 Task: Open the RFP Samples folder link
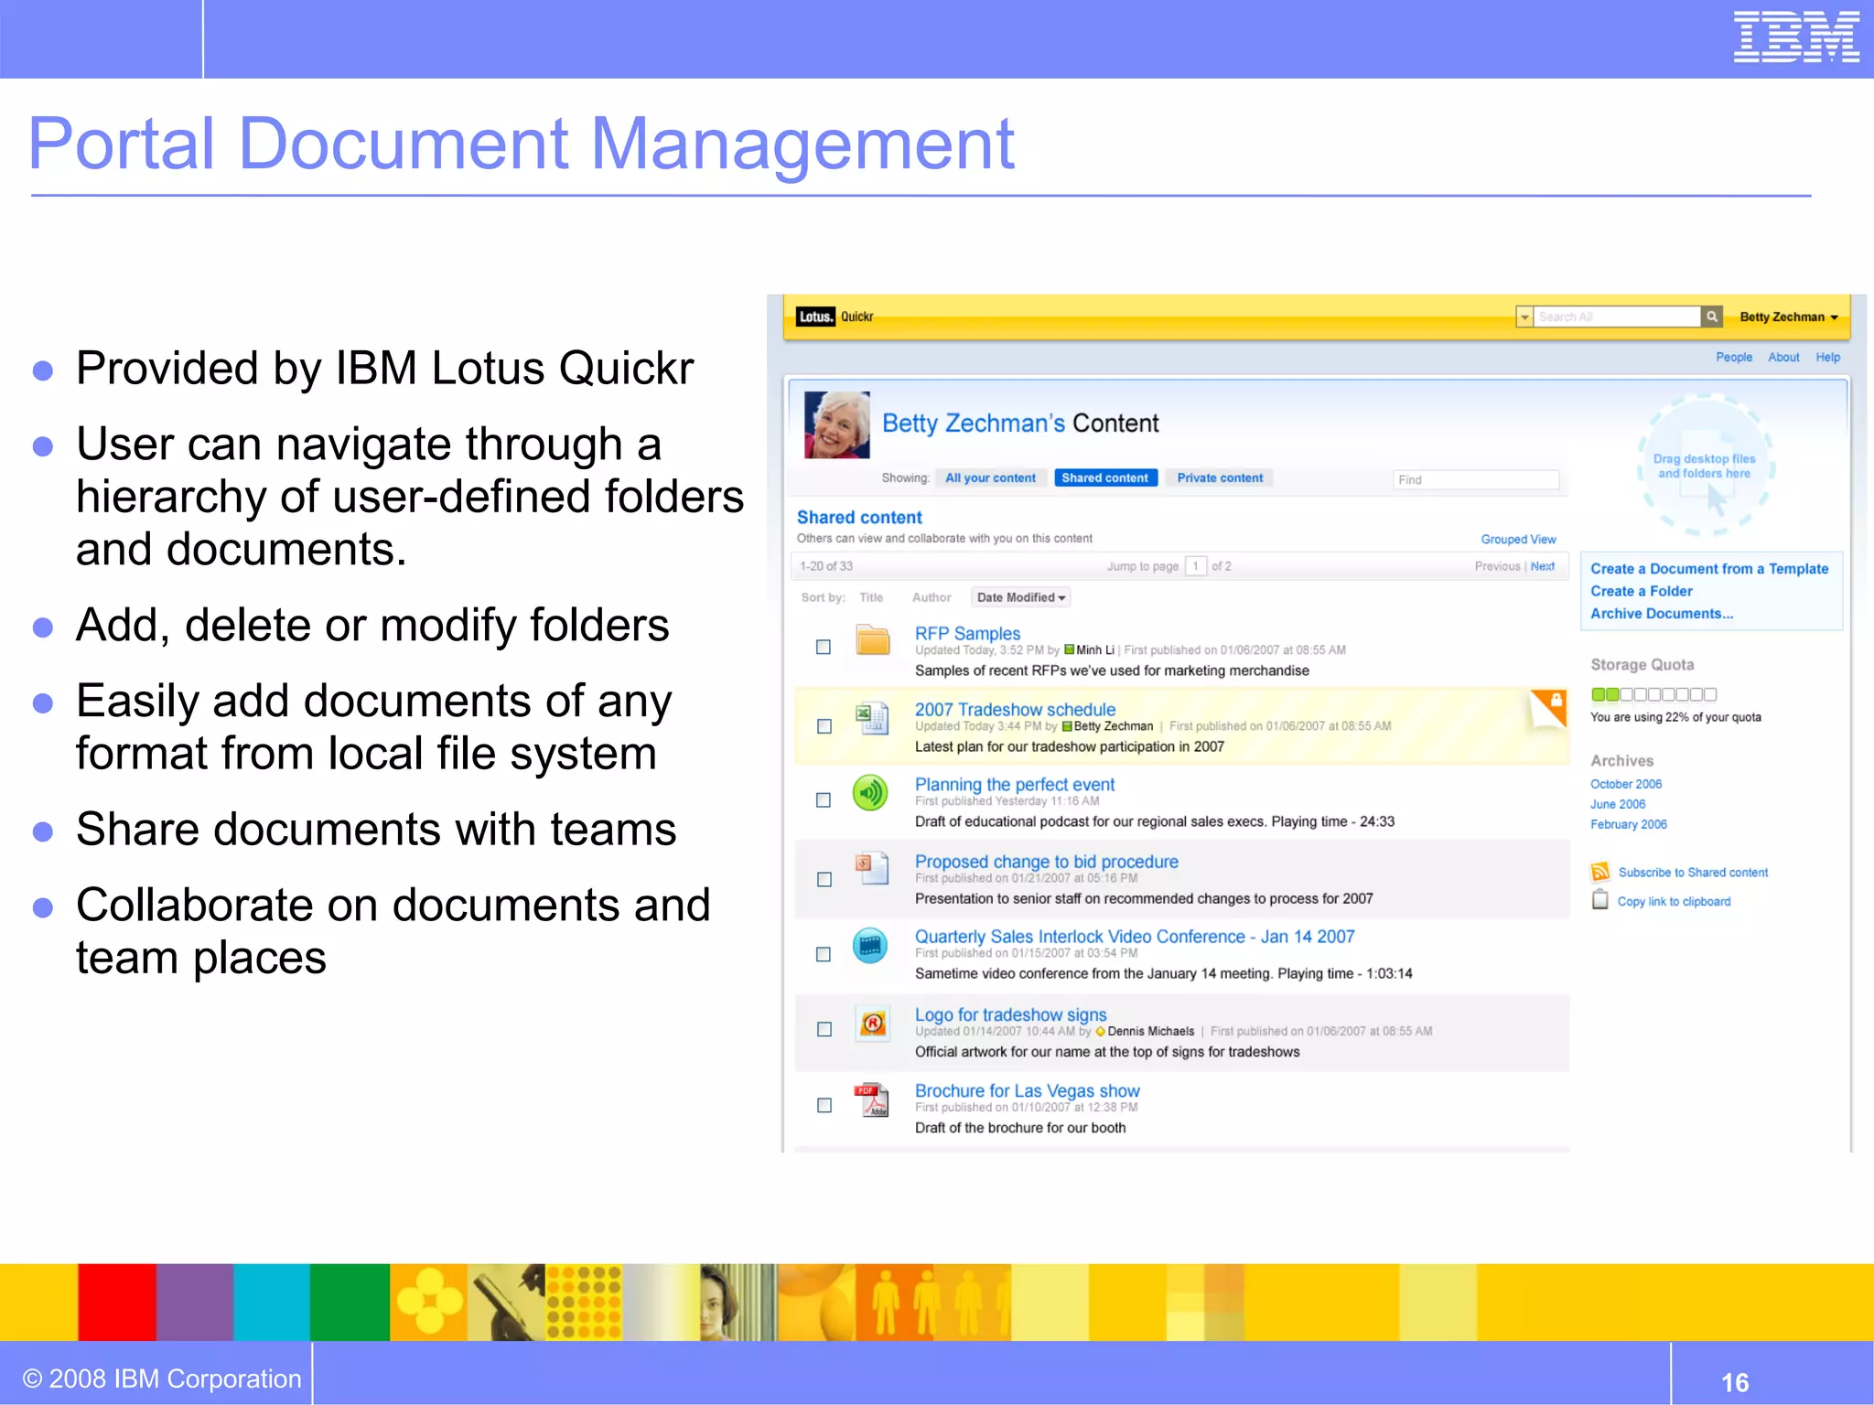(x=967, y=633)
